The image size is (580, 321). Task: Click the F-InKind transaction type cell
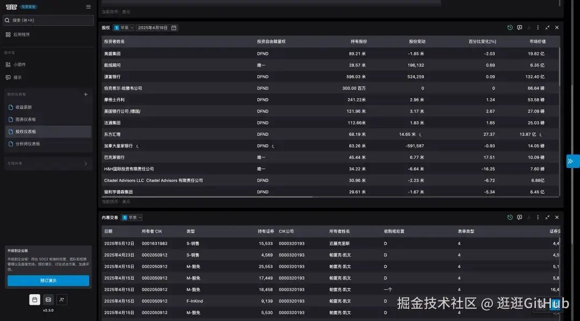pos(194,301)
